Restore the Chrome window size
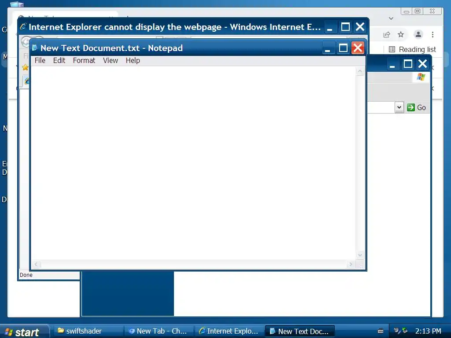451x338 pixels. (x=418, y=11)
